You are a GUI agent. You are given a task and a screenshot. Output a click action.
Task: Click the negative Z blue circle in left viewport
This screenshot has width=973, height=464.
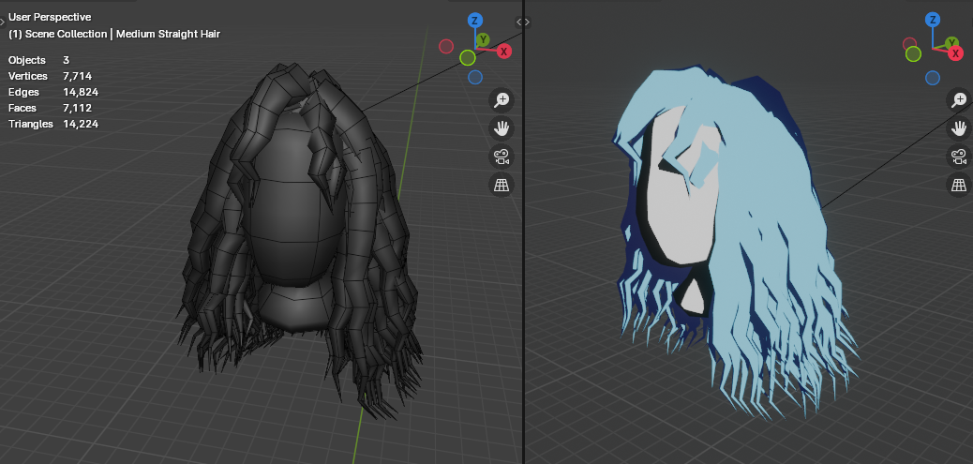click(x=474, y=78)
